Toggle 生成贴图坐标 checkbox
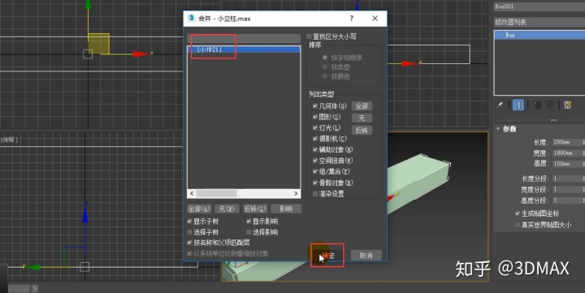This screenshot has height=293, width=585. [x=518, y=213]
